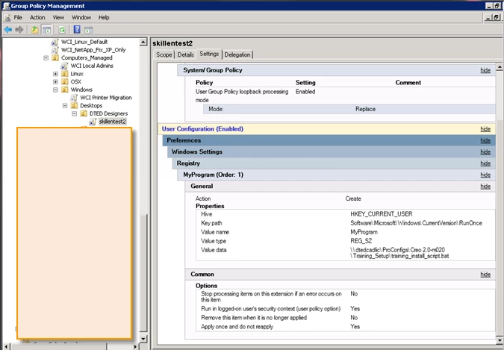Click the Back arrow toolbar icon

click(x=8, y=30)
